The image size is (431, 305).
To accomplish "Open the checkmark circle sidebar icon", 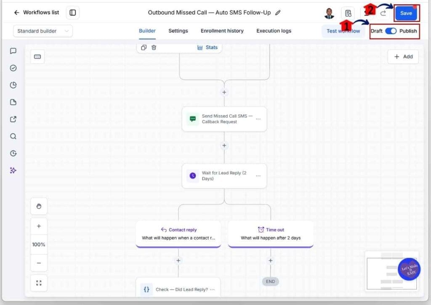I will [13, 68].
